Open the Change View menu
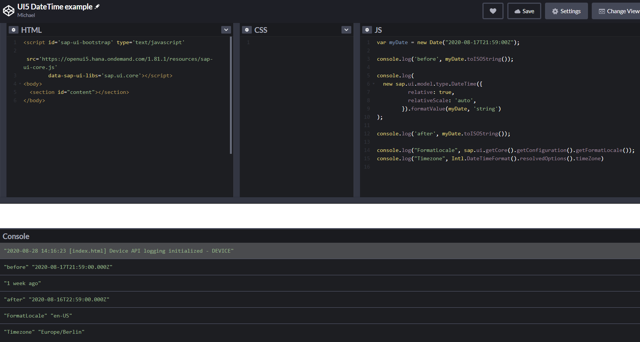640x342 pixels. [616, 11]
